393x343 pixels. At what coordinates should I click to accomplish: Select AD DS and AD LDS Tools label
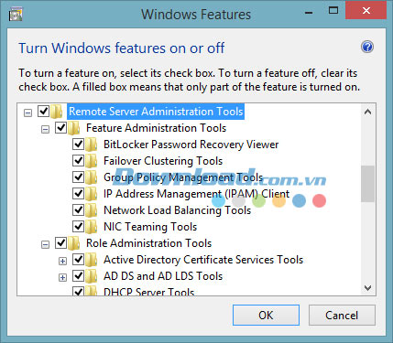[x=163, y=276]
